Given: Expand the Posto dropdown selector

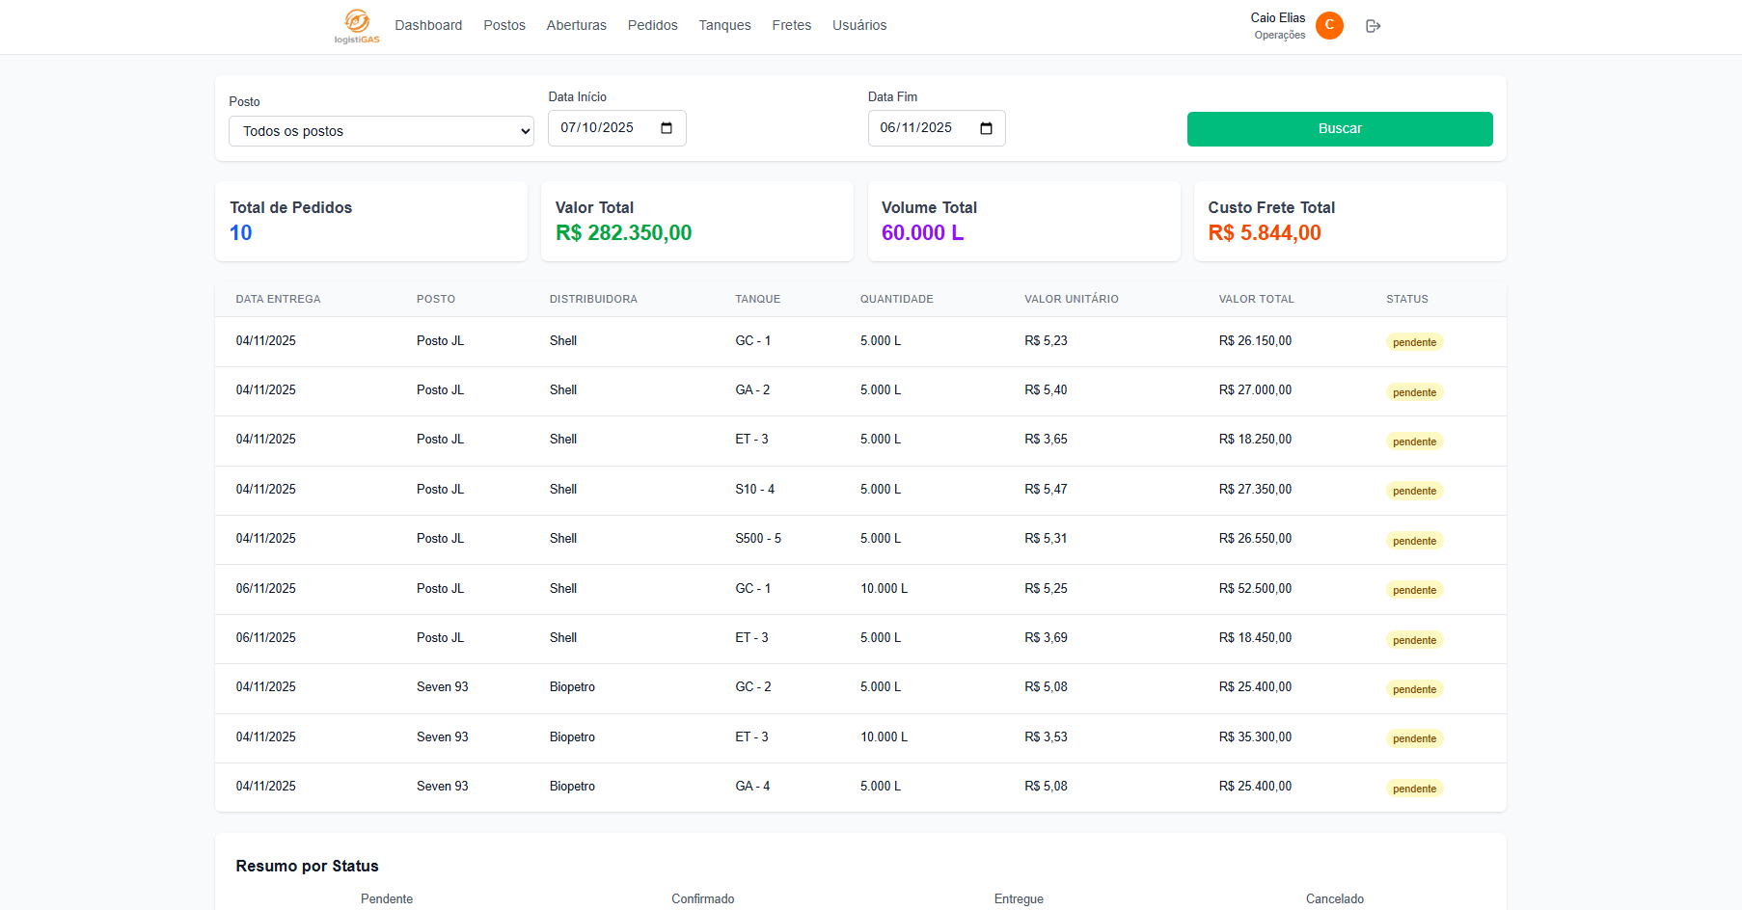Looking at the screenshot, I should 381,131.
